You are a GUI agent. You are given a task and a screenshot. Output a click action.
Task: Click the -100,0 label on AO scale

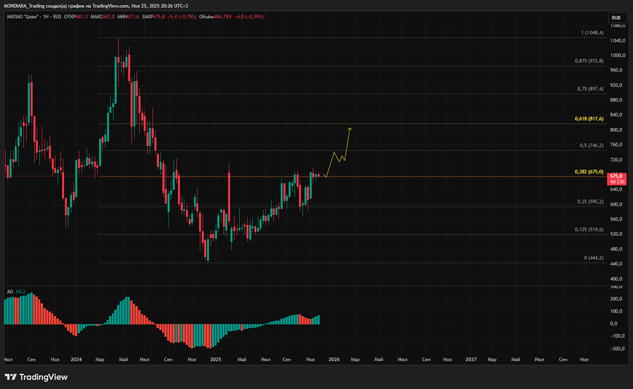[x=618, y=336]
